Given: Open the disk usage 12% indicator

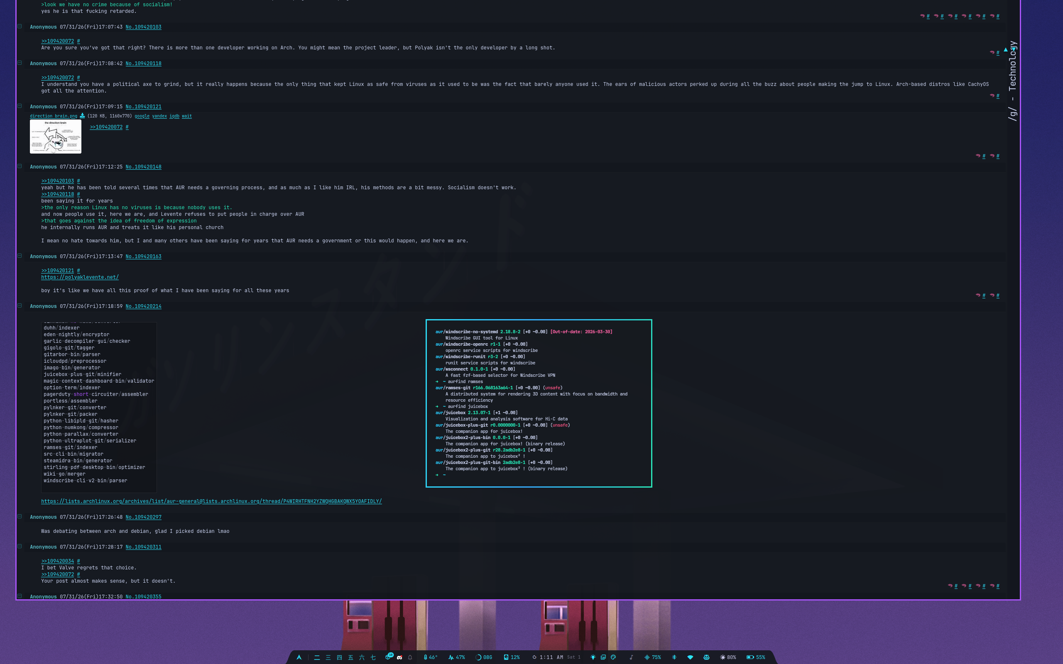Looking at the screenshot, I should (x=512, y=657).
